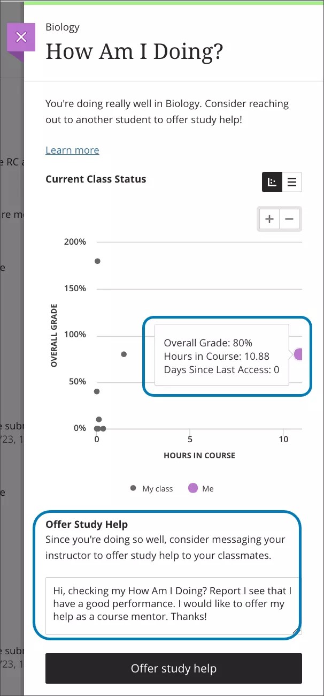Toggle the display from chart to list mode
324x696 pixels.
[292, 182]
